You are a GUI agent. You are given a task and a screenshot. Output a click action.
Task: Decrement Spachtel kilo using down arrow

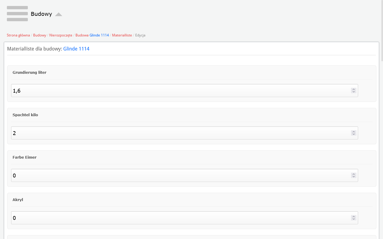click(354, 134)
